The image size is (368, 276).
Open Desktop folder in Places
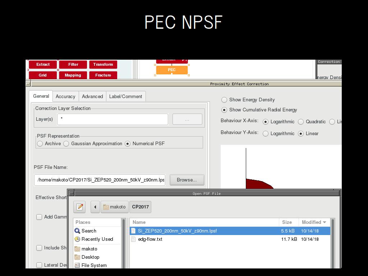click(90, 257)
